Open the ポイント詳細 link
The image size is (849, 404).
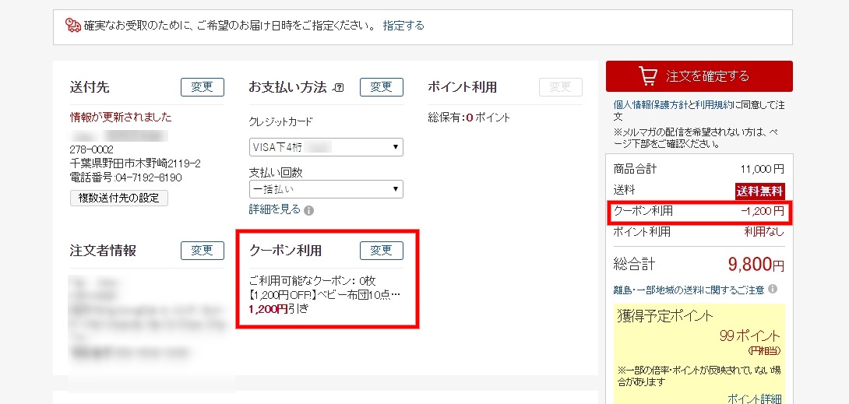(754, 398)
